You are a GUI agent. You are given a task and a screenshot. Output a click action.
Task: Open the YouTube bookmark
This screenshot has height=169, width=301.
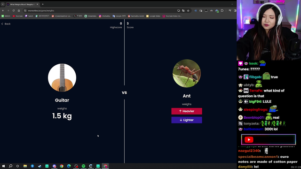18,16
